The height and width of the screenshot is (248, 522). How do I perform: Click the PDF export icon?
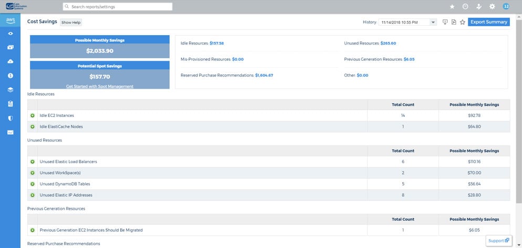[453, 22]
